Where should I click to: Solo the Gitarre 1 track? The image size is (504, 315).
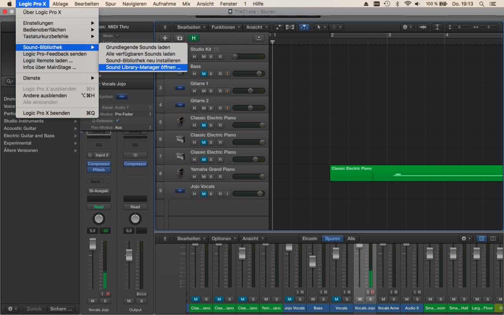[x=211, y=91]
